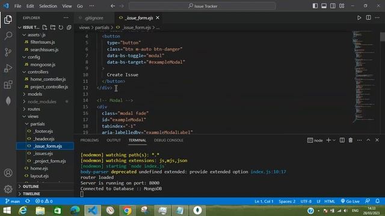385x216 pixels.
Task: Open the Run and Debug view
Action: pyautogui.click(x=8, y=68)
